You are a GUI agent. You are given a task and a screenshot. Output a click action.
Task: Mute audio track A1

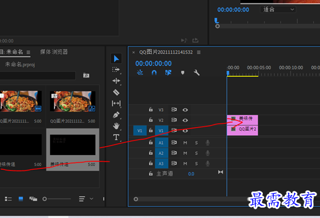click(185, 143)
